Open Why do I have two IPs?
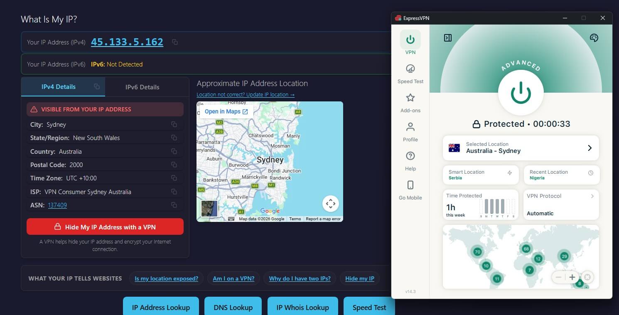The image size is (619, 315). (x=300, y=278)
